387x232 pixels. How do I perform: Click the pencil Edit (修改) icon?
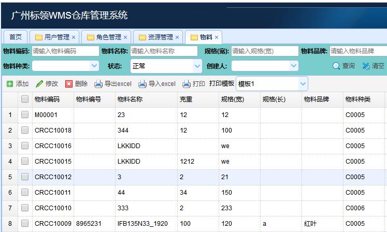39,84
